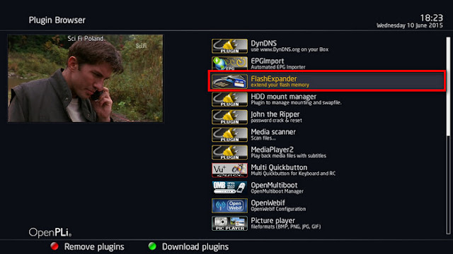Click 'Plugin to manage mounting and swapfile' text
453x254 pixels.
coord(296,102)
